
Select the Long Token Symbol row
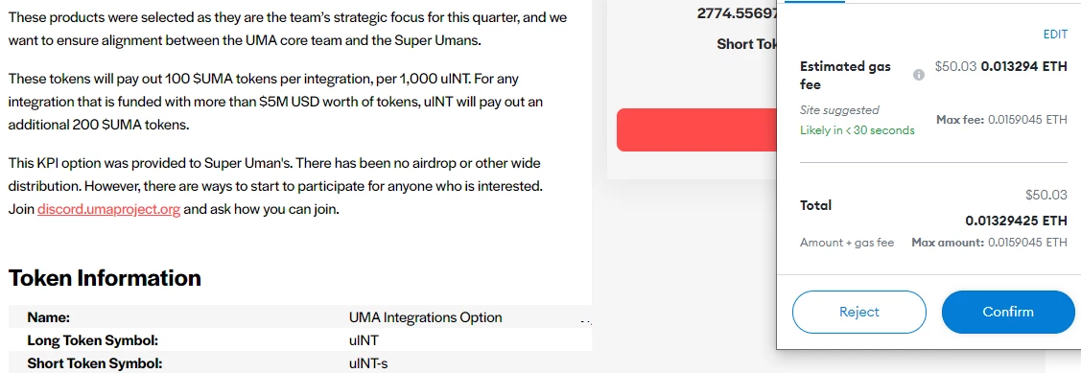pyautogui.click(x=300, y=339)
